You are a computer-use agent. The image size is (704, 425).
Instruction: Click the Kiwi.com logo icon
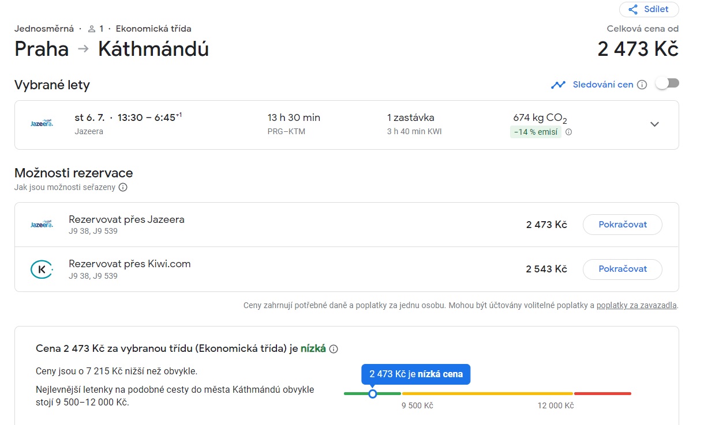coord(42,269)
